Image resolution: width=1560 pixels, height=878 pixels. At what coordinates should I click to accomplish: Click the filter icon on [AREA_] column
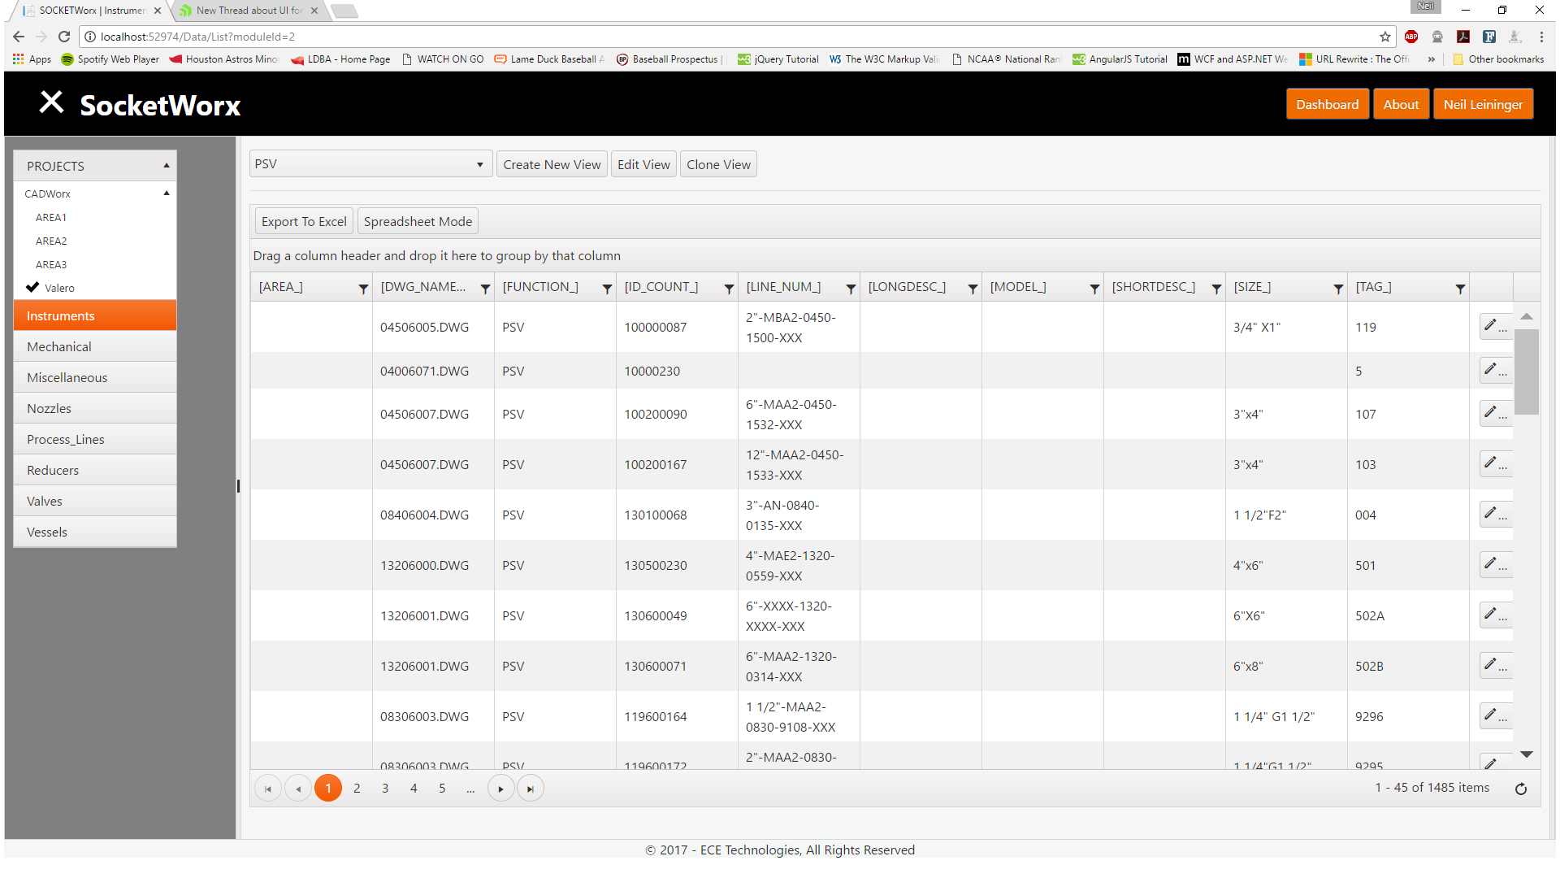pyautogui.click(x=363, y=289)
